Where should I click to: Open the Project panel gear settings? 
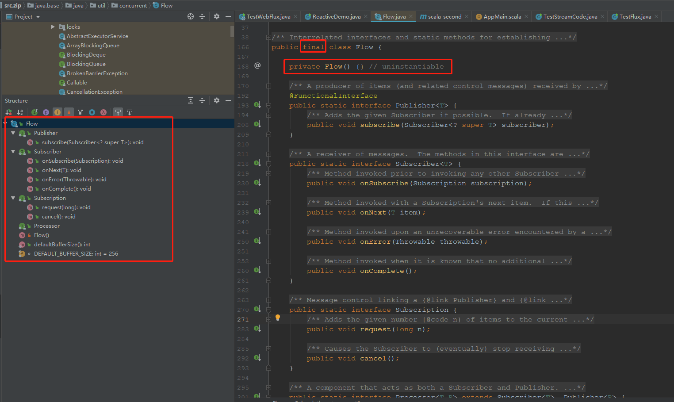(x=217, y=16)
